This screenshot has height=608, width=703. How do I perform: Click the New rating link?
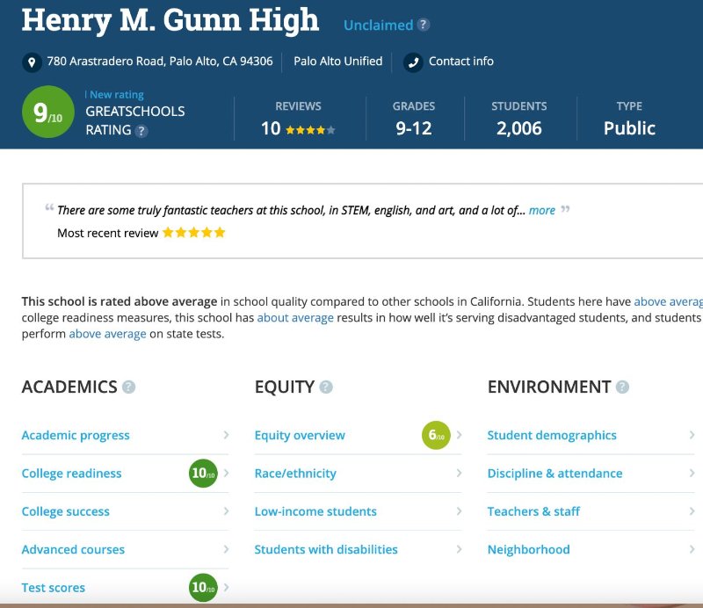point(117,95)
